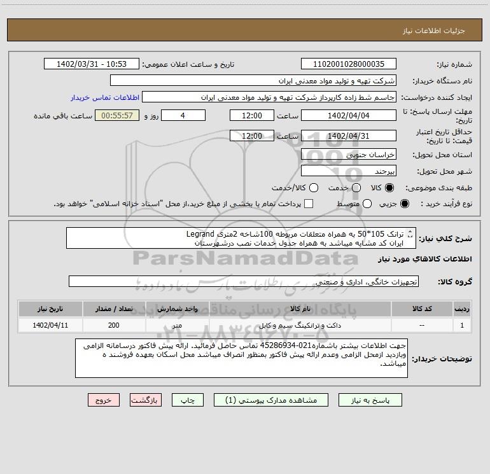Click the need date cell 1402/04/11
The width and height of the screenshot is (490, 474).
coord(50,325)
